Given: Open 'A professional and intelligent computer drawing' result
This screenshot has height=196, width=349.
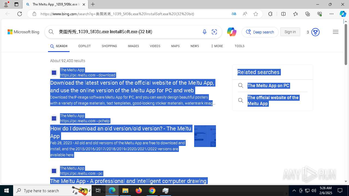Looking at the screenshot, I should 128,181.
